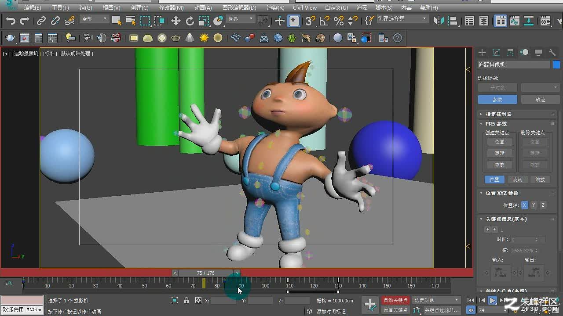Open the 选定对象 key filter dropdown

436,300
